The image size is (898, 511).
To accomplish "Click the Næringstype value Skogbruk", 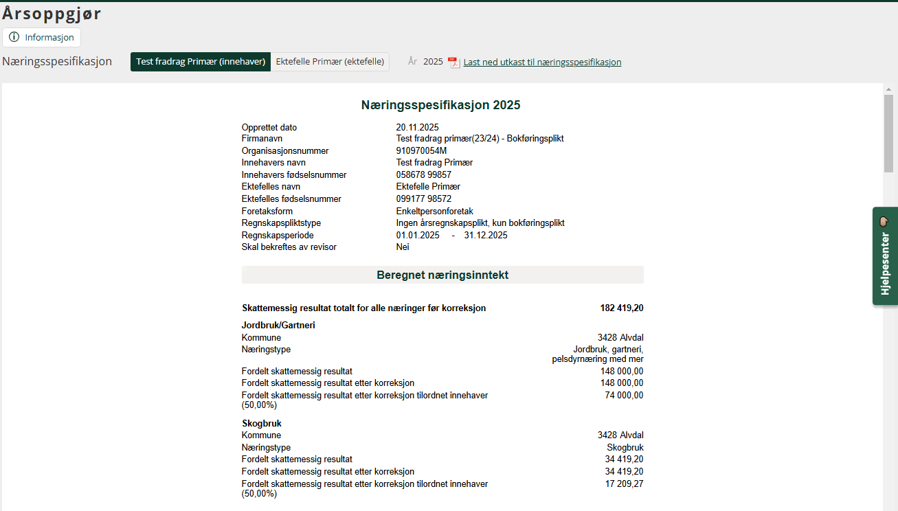I will (x=625, y=448).
